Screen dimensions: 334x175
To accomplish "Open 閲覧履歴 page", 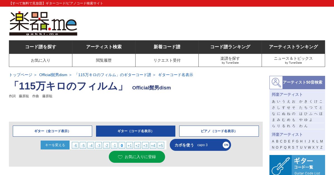I will click(104, 60).
